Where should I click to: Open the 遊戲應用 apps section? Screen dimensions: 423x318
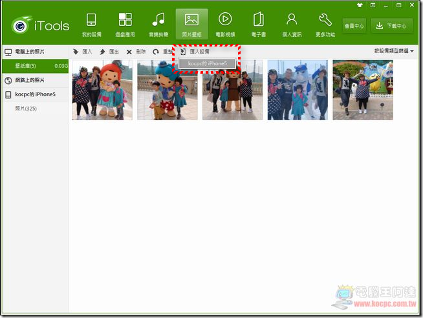(x=125, y=25)
